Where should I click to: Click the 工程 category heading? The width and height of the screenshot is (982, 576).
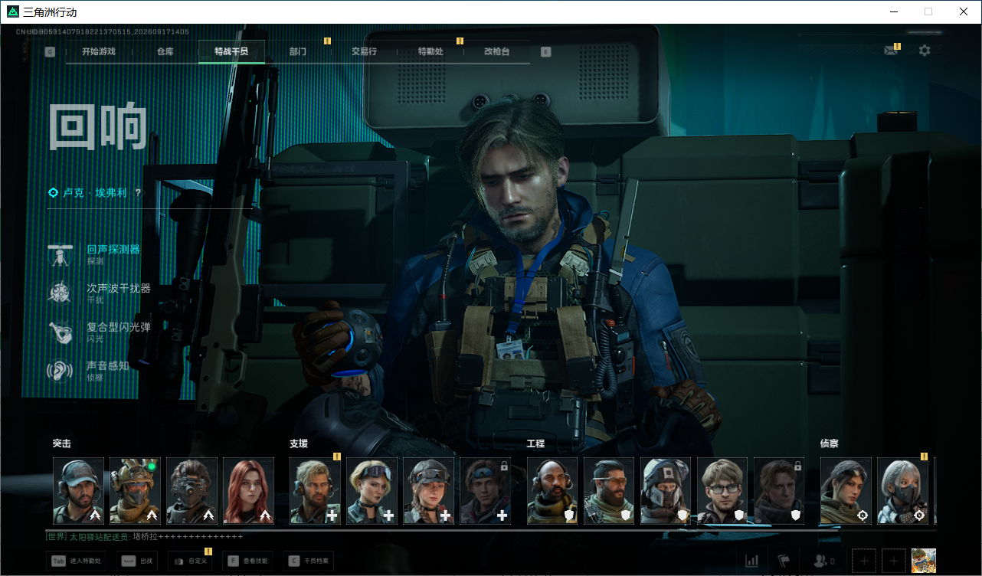(x=535, y=443)
